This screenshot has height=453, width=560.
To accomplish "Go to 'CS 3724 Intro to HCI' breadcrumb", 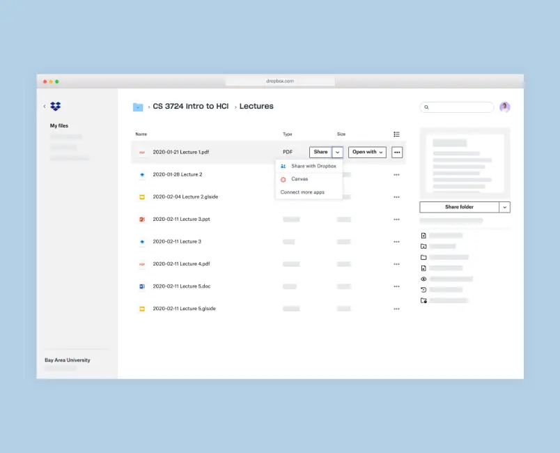I will coord(191,107).
